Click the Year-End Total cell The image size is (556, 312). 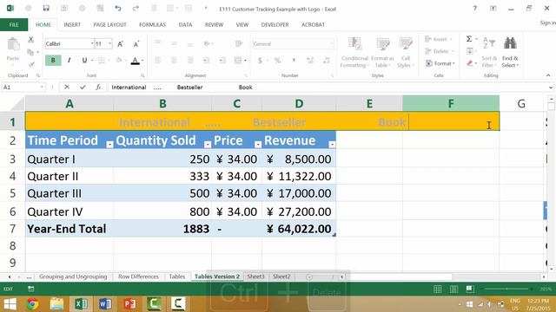69,229
